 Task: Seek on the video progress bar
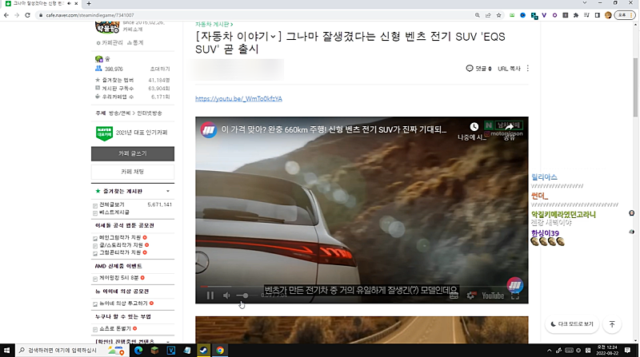click(x=362, y=287)
